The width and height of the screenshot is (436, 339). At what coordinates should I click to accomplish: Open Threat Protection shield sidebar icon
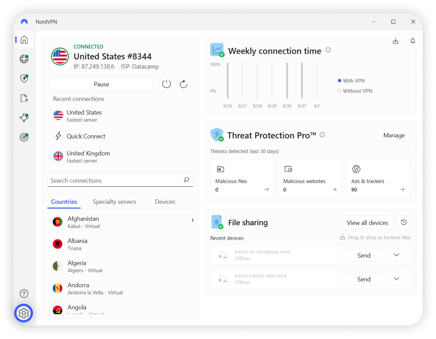[x=24, y=78]
